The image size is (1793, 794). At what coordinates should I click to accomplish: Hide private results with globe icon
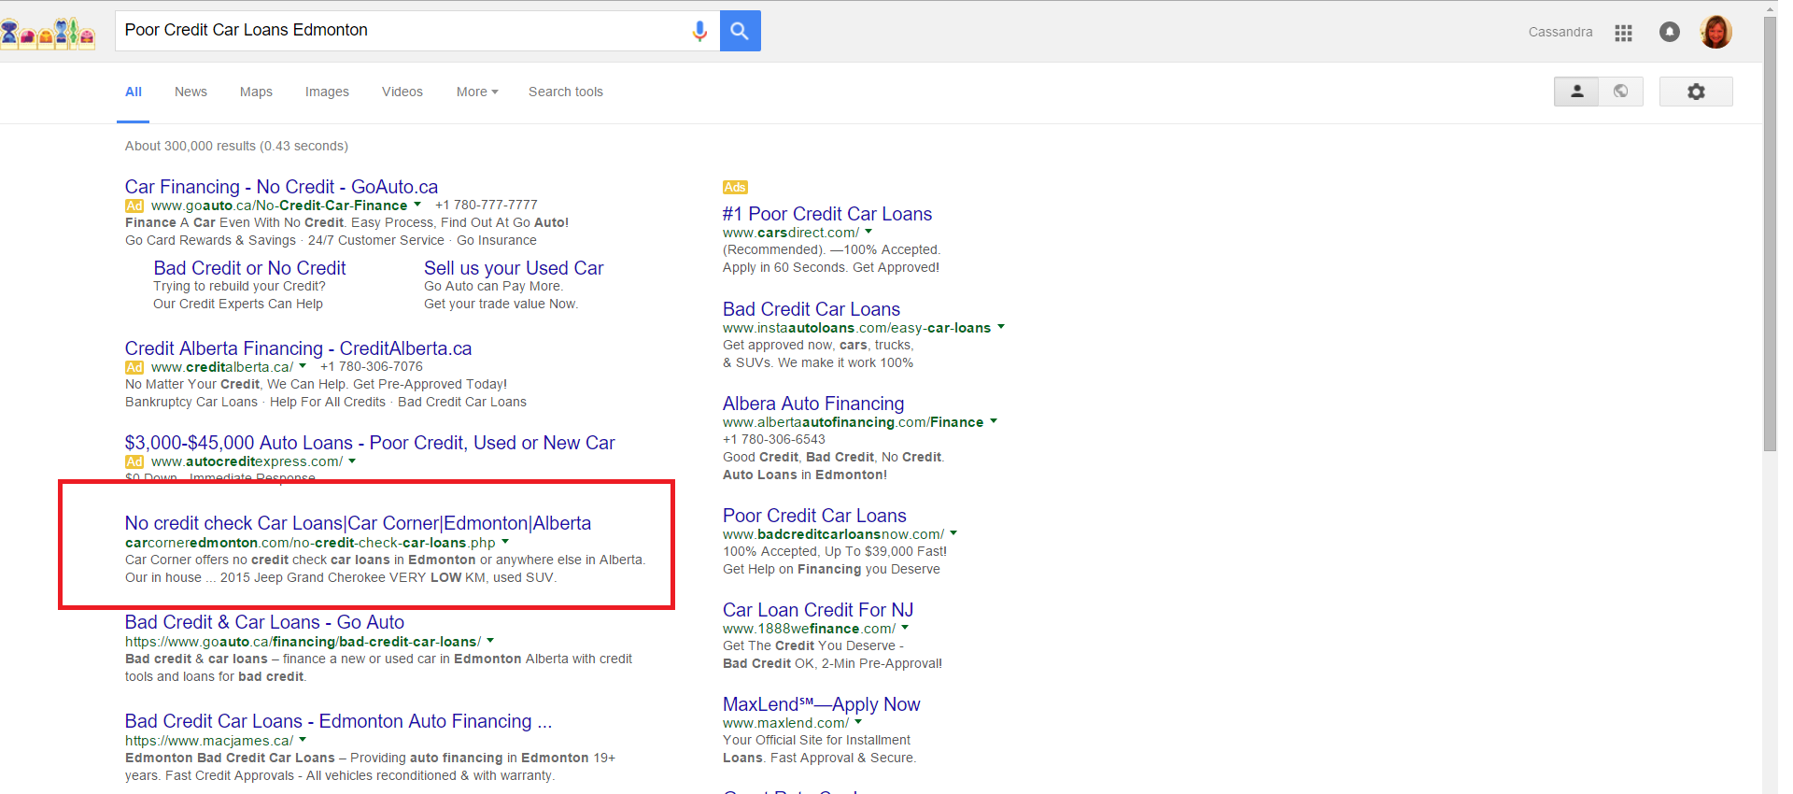click(x=1621, y=92)
